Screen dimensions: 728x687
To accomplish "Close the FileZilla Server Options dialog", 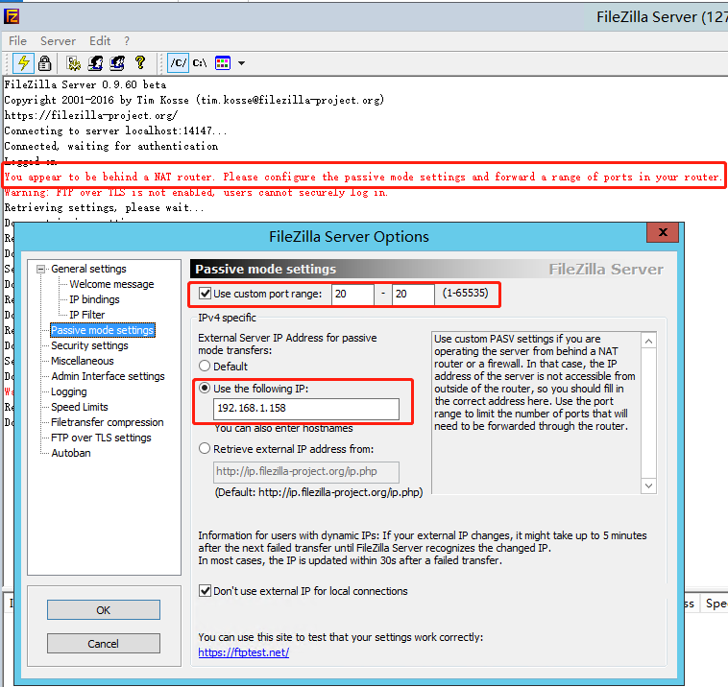I will (663, 232).
